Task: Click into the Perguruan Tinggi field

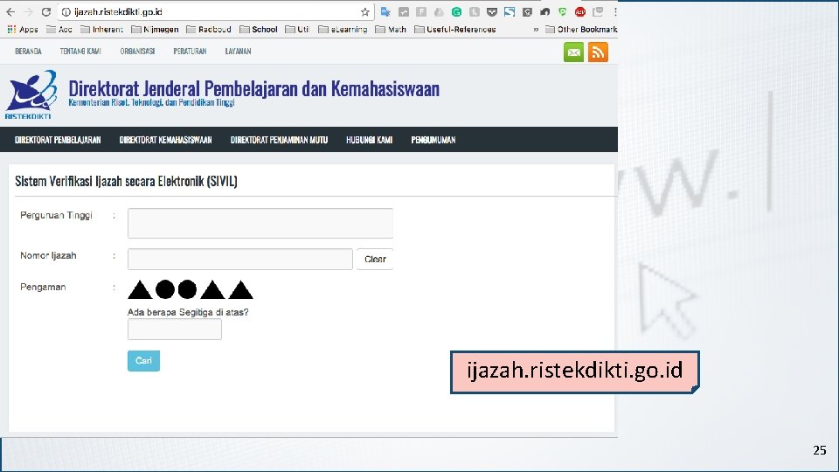Action: coord(260,223)
